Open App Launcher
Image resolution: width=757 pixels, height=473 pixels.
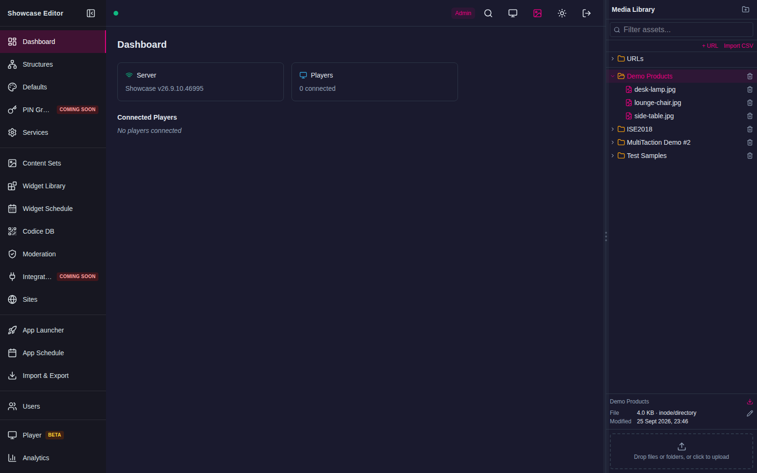point(53,330)
